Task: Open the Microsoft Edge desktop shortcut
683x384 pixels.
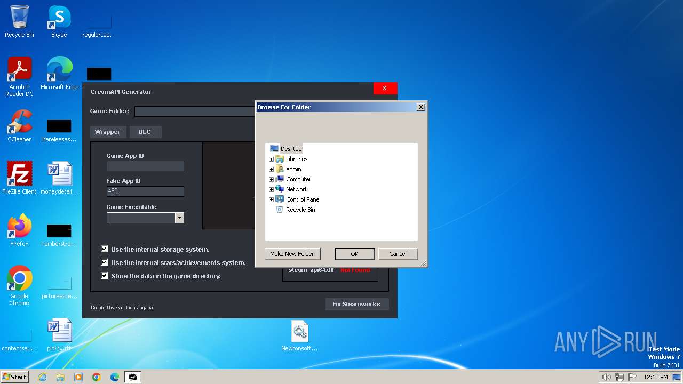Action: pos(59,74)
